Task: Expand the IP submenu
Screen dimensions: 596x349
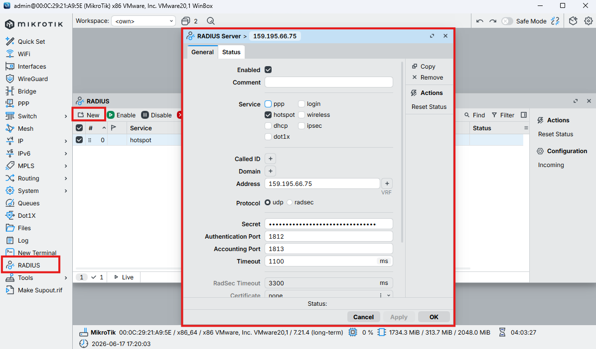Action: [66, 141]
